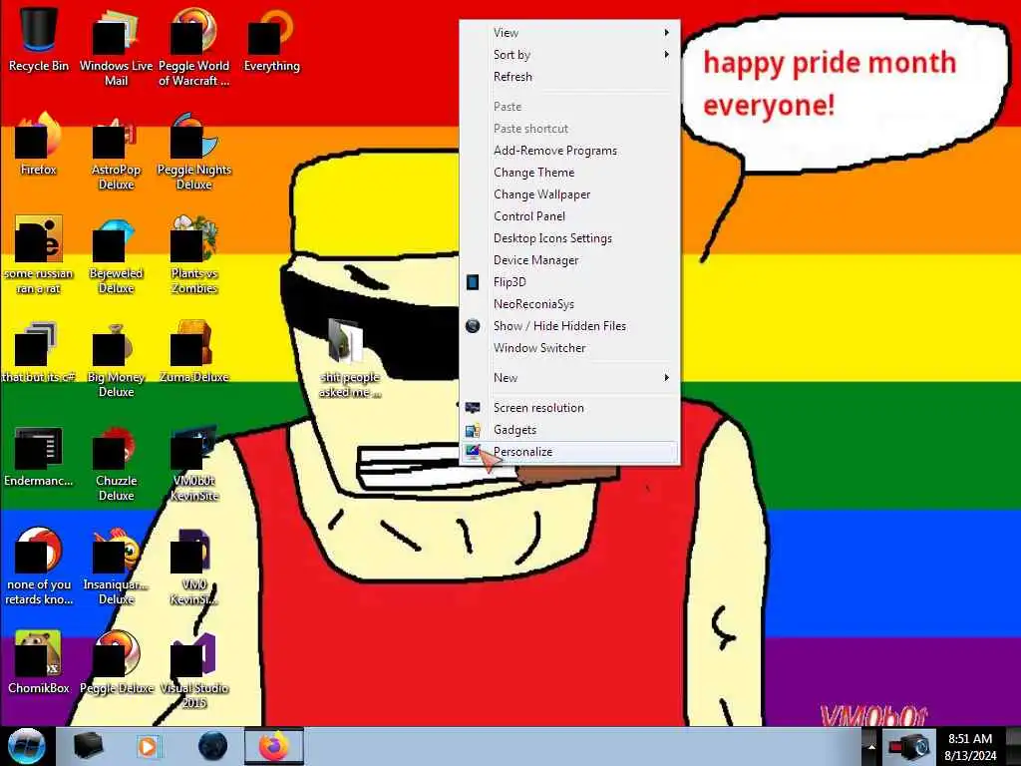This screenshot has height=766, width=1021.
Task: Select Bejeweled Deluxe desktop icon
Action: click(116, 254)
